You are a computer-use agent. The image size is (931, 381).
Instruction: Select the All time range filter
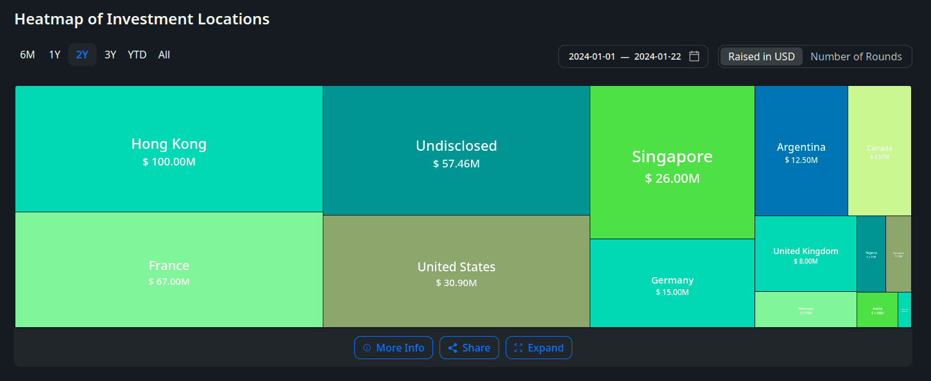pos(164,55)
